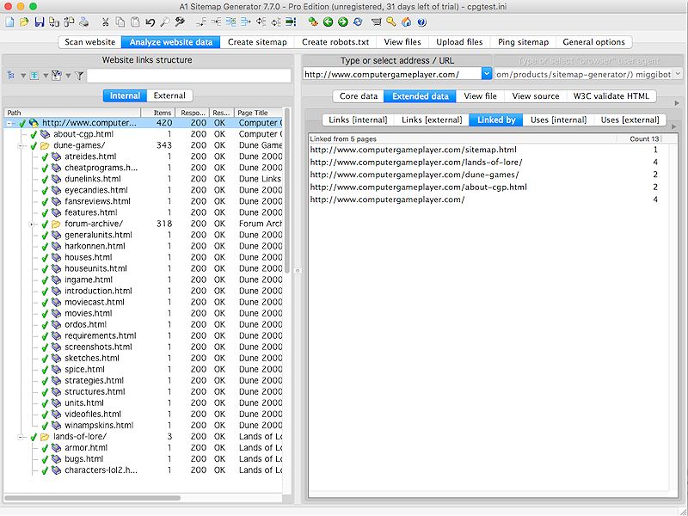Open the Create robots.txt tab
The height and width of the screenshot is (516, 688).
[x=335, y=42]
